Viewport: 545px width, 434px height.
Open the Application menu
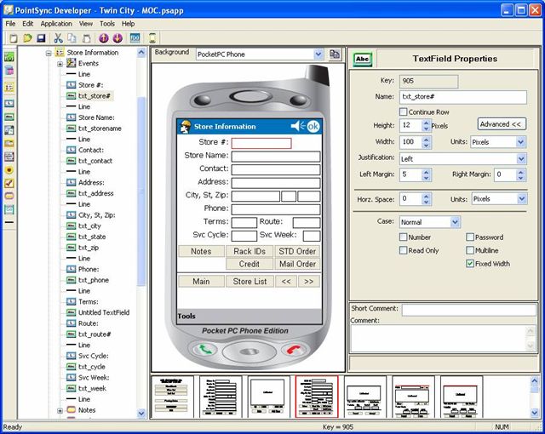click(x=56, y=24)
